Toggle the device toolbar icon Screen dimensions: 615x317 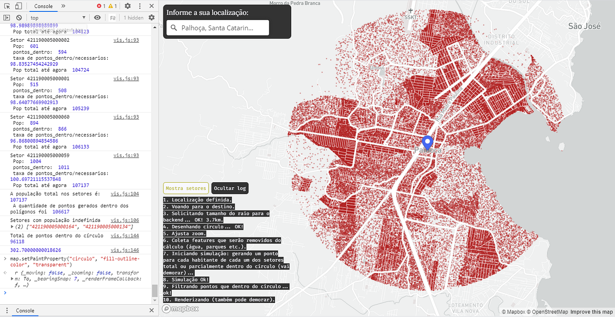[x=18, y=6]
